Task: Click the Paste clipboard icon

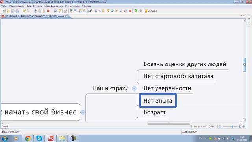Action: 44,11
